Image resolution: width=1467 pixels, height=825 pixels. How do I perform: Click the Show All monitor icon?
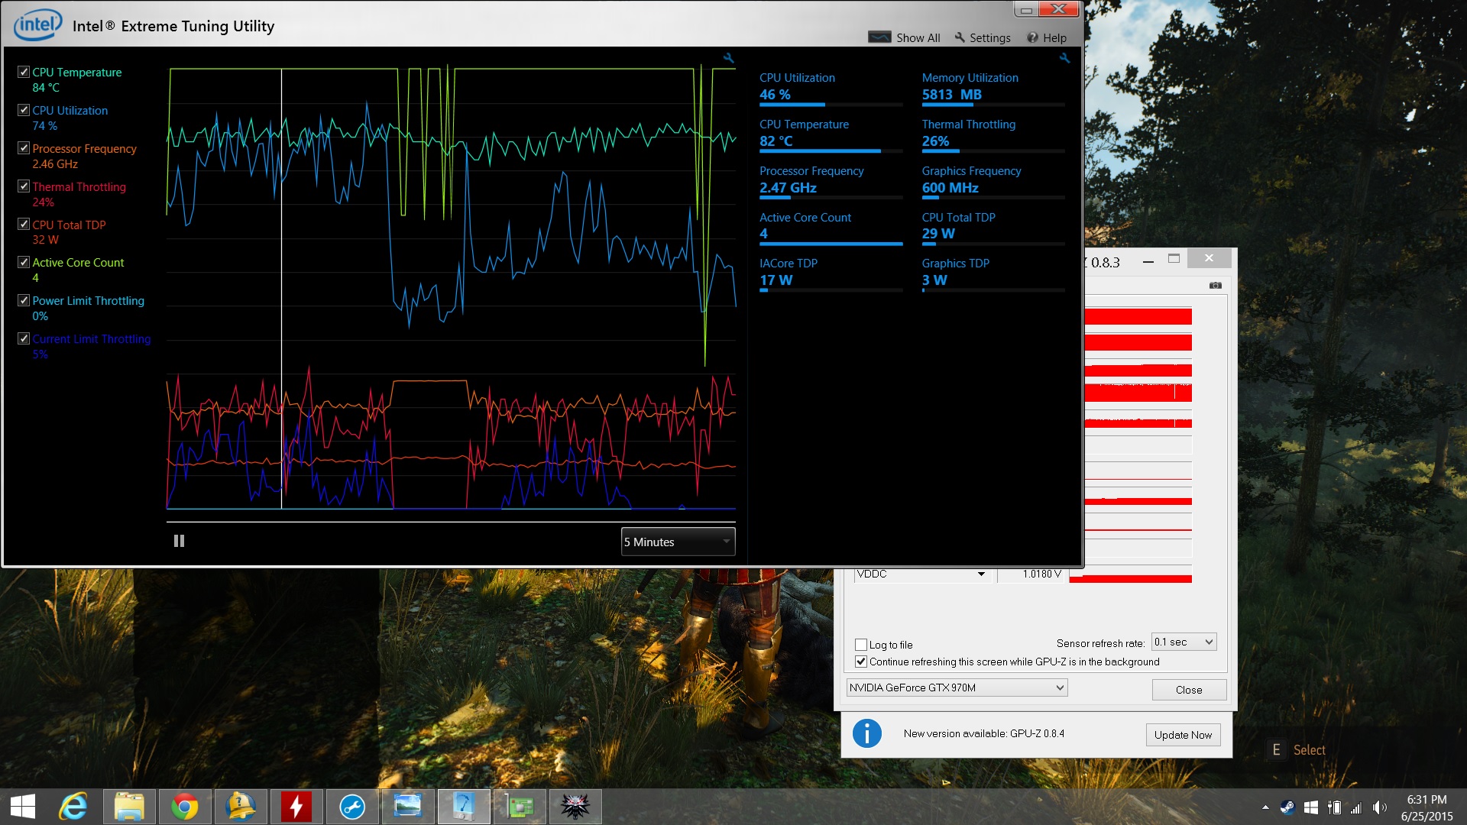point(879,37)
